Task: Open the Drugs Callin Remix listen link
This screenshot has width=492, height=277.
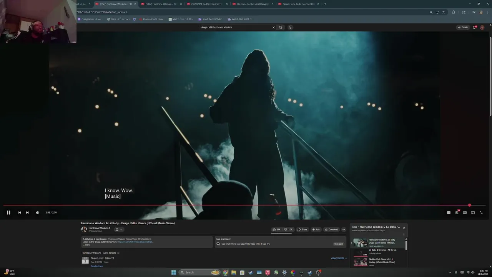Action: click(135, 242)
